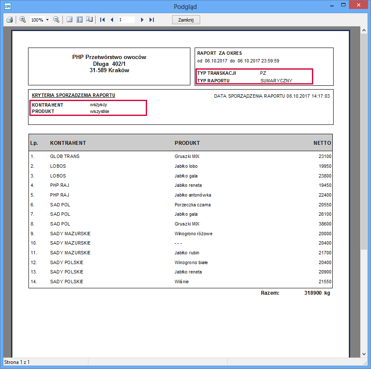Go to the previous page
This screenshot has height=369, width=371.
click(x=112, y=20)
